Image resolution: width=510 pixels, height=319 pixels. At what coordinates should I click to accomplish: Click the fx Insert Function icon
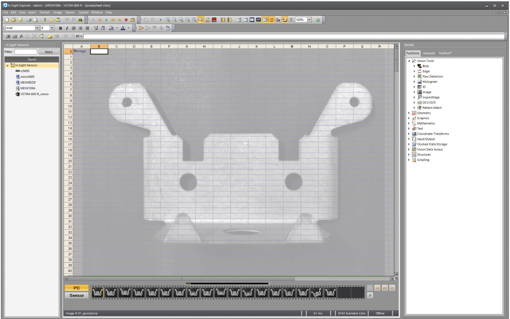21,36
